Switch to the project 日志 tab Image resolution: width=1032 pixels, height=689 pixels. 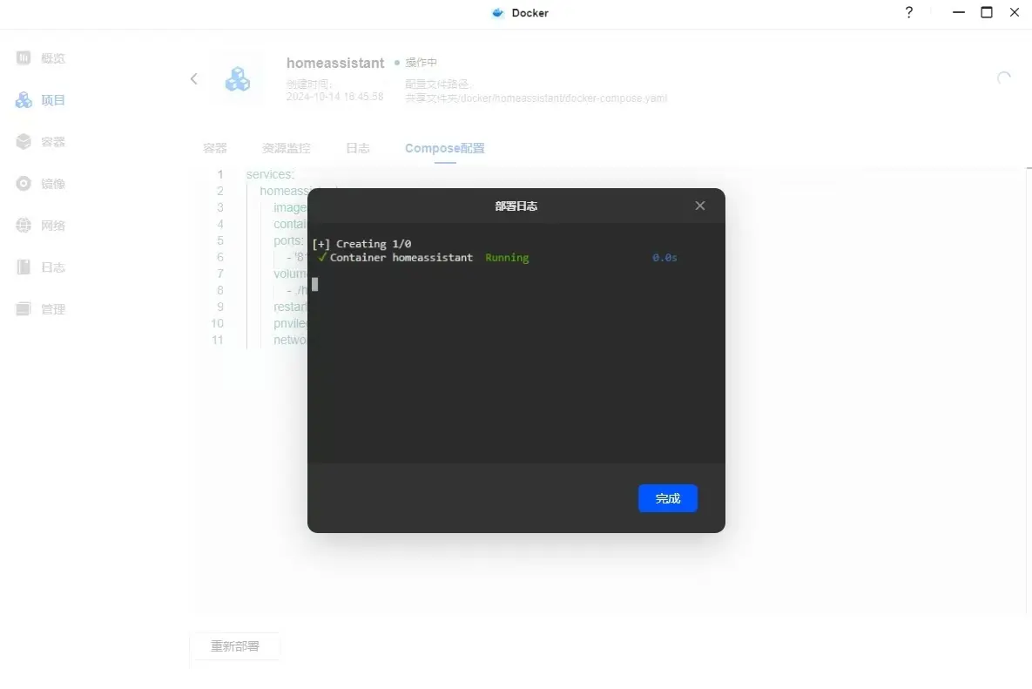tap(358, 148)
